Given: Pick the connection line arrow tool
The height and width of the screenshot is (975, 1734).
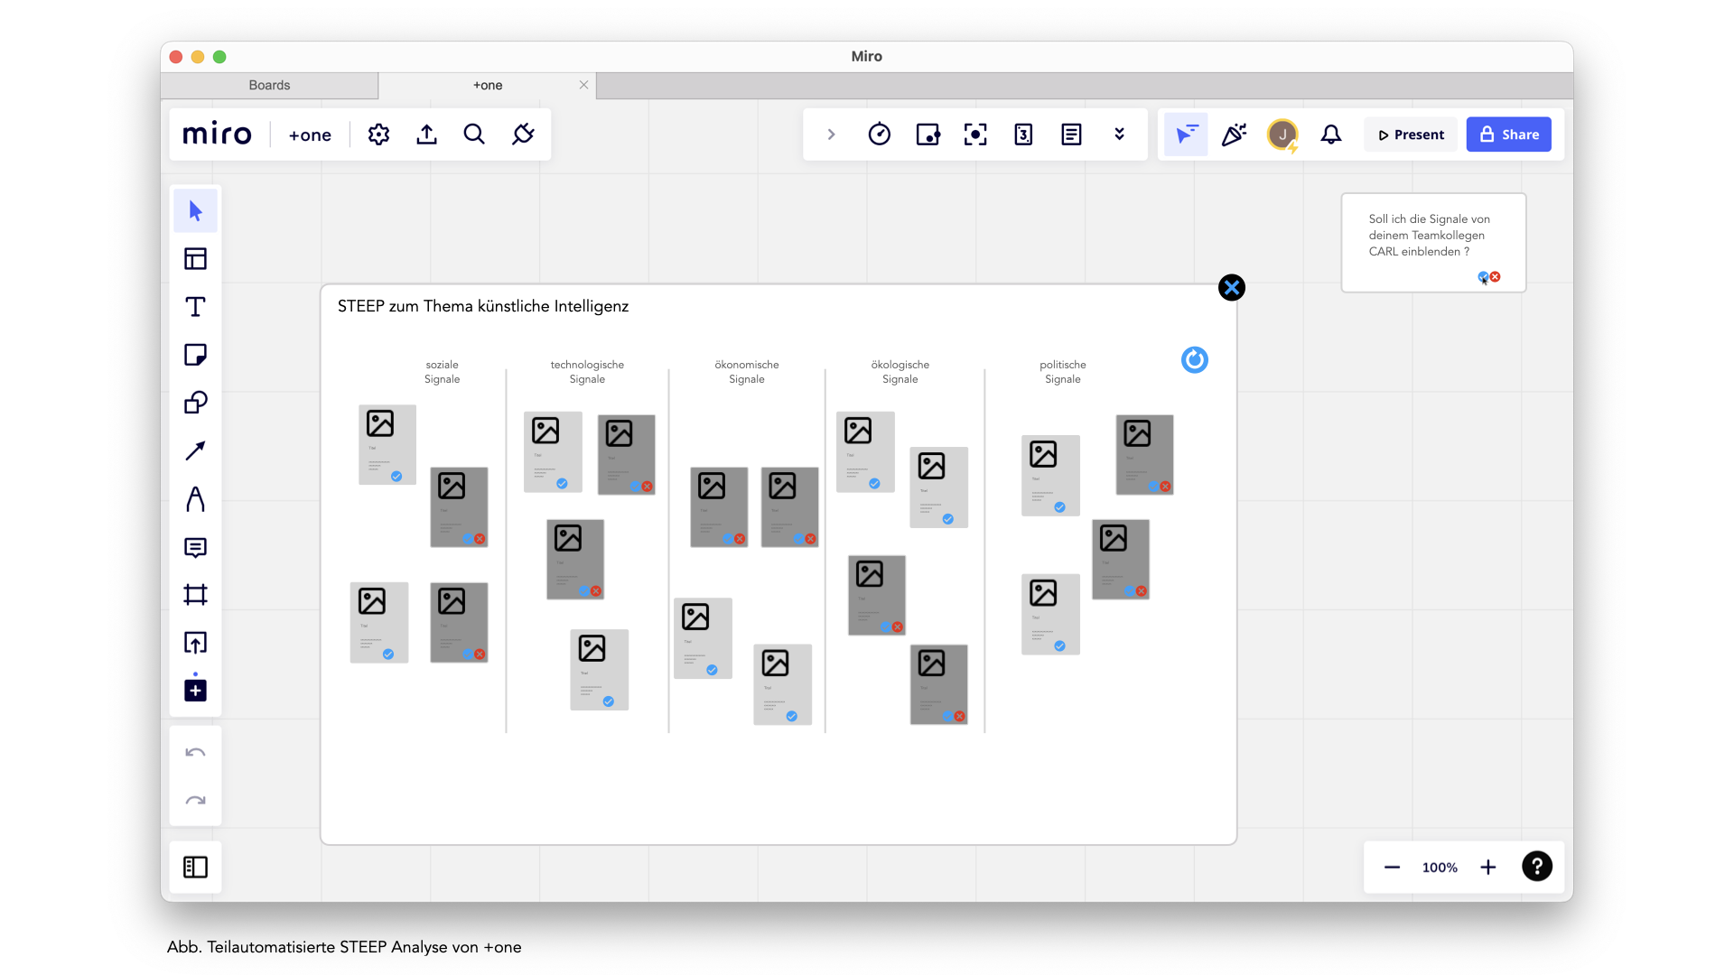Looking at the screenshot, I should pyautogui.click(x=195, y=450).
